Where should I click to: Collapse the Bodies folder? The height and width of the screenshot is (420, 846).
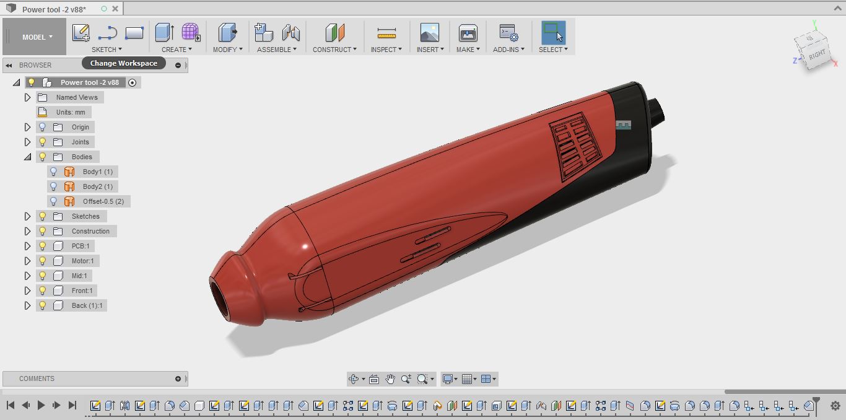point(27,157)
